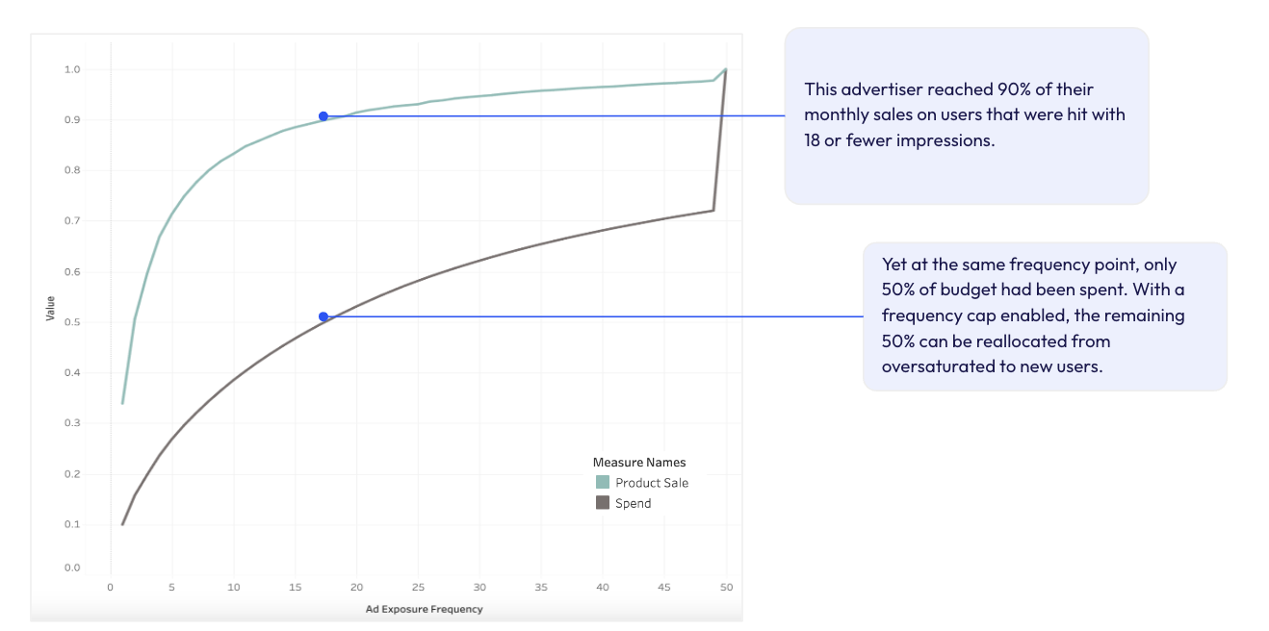Click the 0.5 label on the Value axis
The height and width of the screenshot is (631, 1269).
coord(73,322)
